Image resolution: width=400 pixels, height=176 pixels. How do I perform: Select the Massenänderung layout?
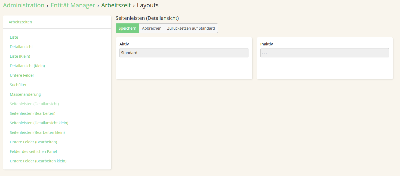click(x=25, y=94)
